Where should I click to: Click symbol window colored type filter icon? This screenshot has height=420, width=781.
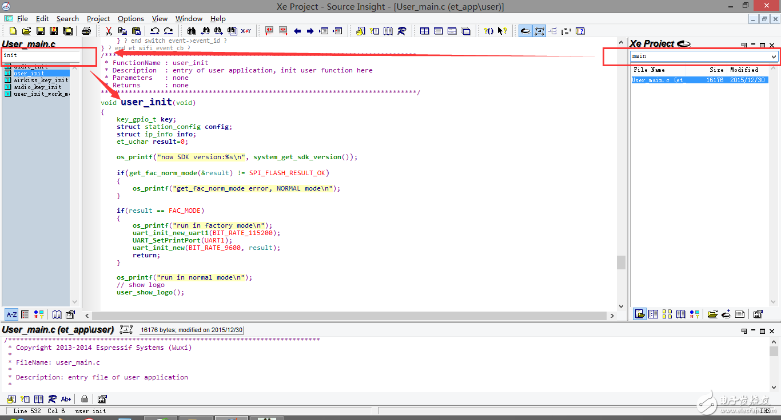click(x=39, y=314)
